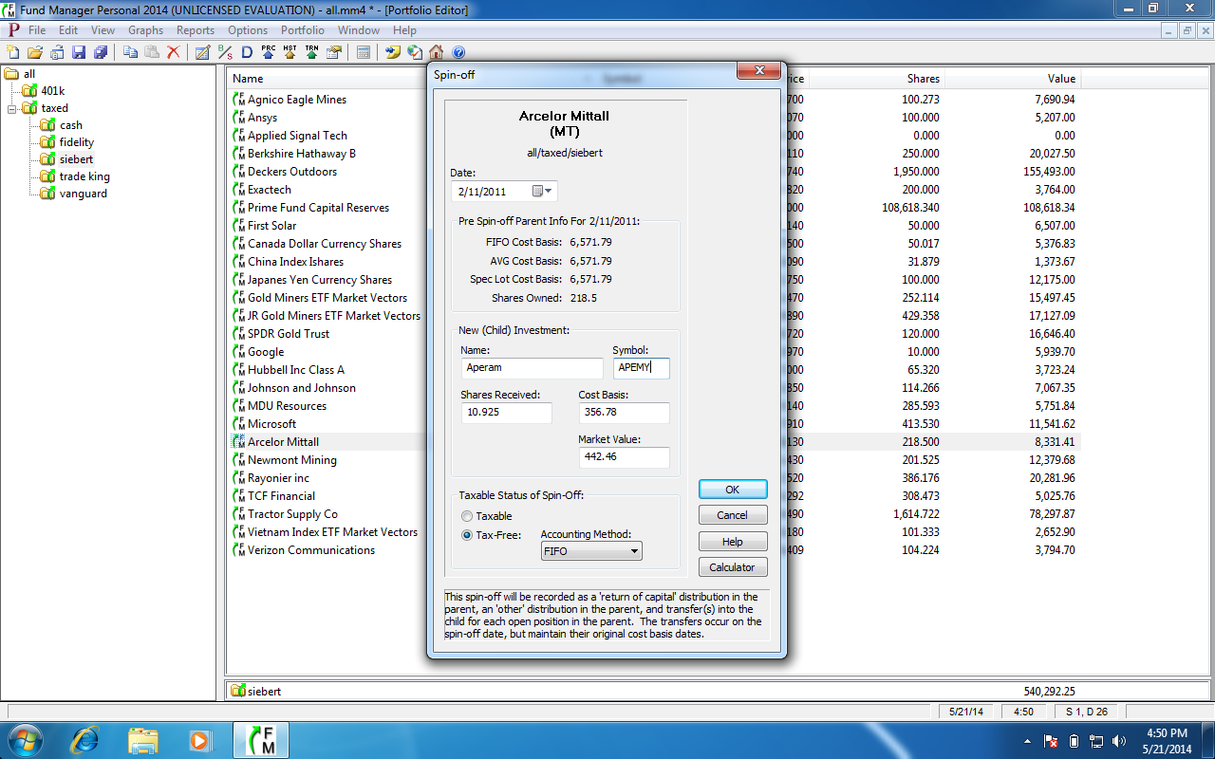
Task: Open Internet Explorer from the taskbar
Action: click(84, 740)
